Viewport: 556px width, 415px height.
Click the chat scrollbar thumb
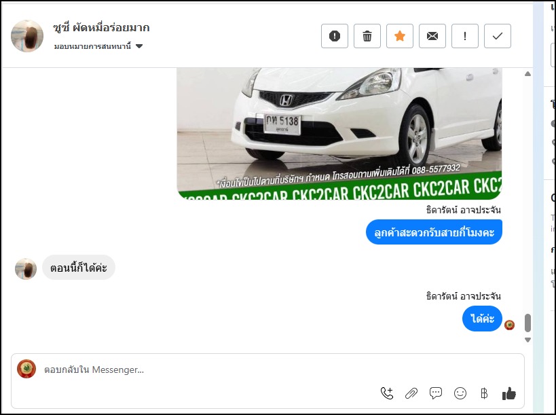coord(527,323)
